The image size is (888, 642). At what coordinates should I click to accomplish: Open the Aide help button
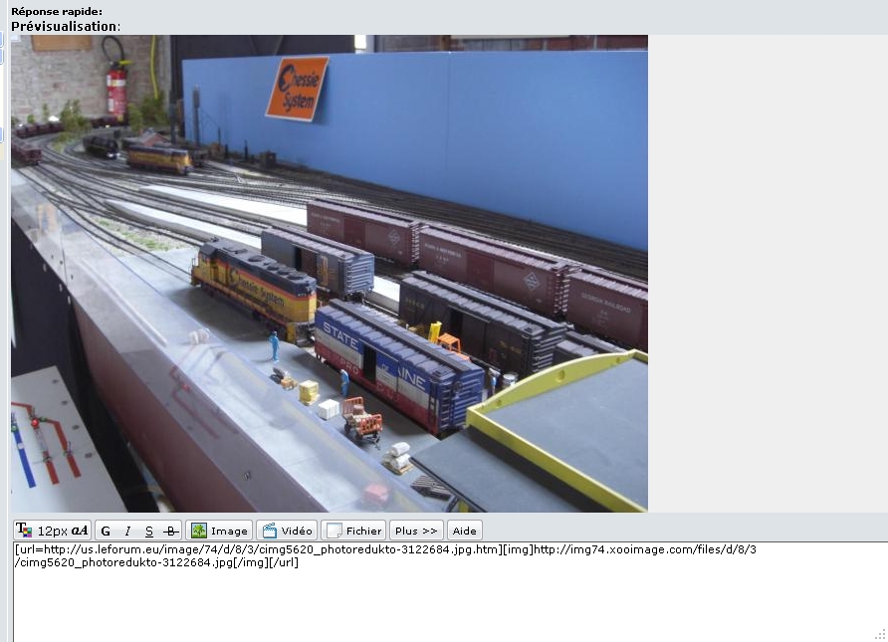pos(464,531)
